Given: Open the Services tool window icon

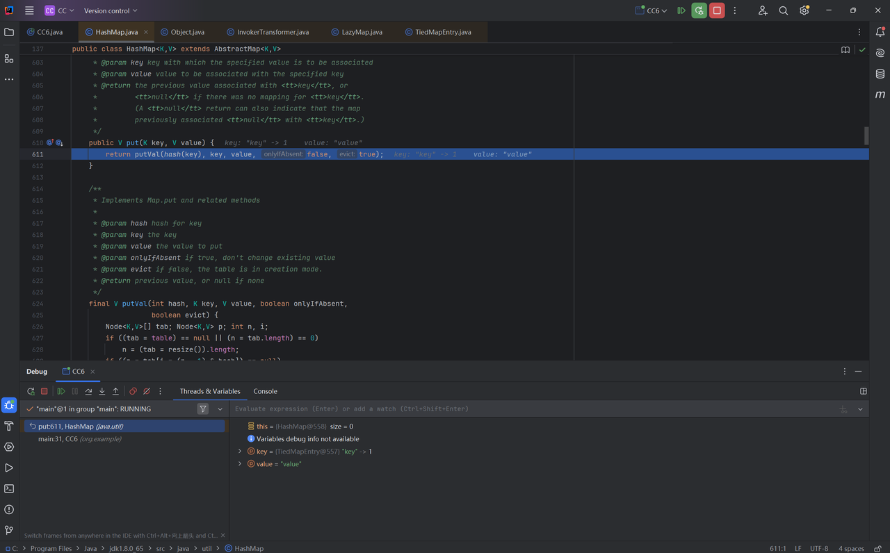Looking at the screenshot, I should (9, 447).
